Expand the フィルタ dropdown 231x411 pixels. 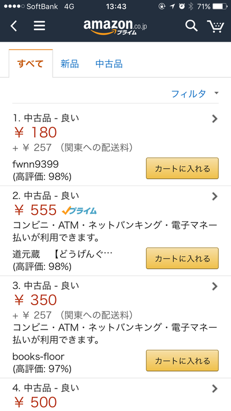(x=195, y=94)
